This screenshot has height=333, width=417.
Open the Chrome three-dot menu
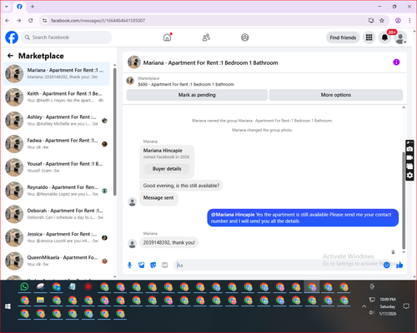tap(409, 21)
